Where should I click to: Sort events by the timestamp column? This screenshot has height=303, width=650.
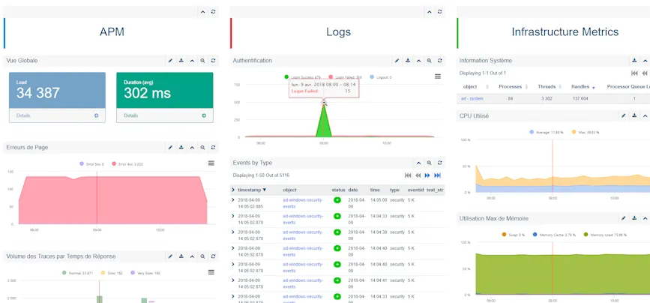click(249, 190)
